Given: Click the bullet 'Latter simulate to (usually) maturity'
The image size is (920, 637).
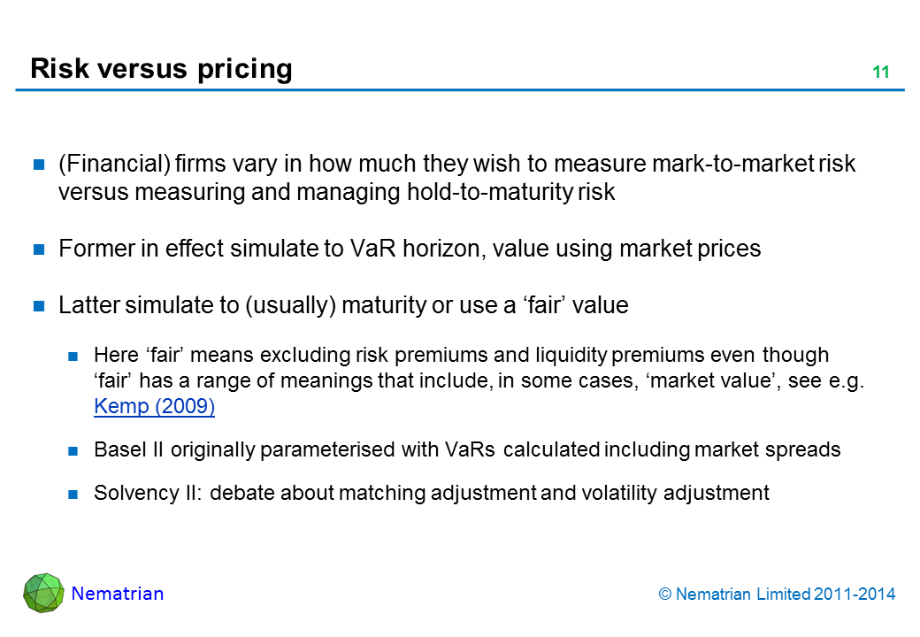Looking at the screenshot, I should (x=342, y=306).
